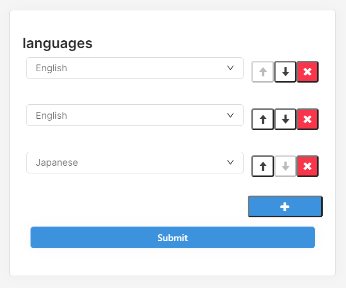The width and height of the screenshot is (346, 288).
Task: Open the second English language dropdown
Action: tap(134, 116)
